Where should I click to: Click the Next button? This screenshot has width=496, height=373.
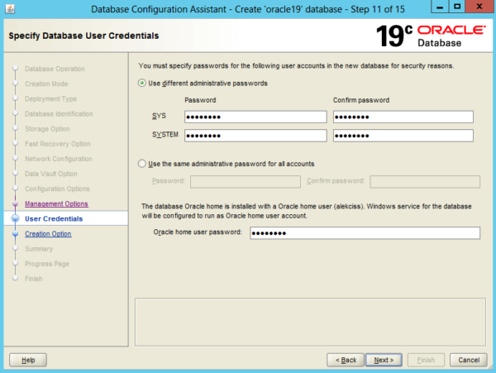click(384, 360)
